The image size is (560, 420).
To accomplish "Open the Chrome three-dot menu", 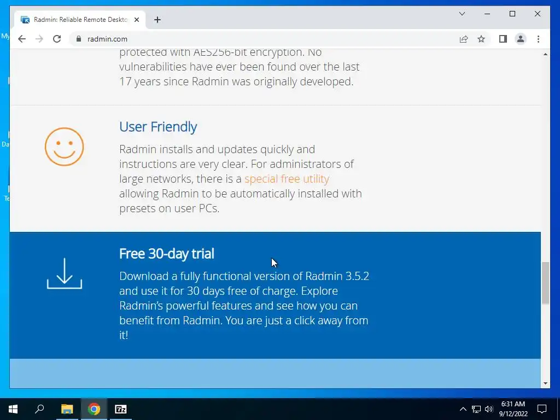I will (538, 39).
